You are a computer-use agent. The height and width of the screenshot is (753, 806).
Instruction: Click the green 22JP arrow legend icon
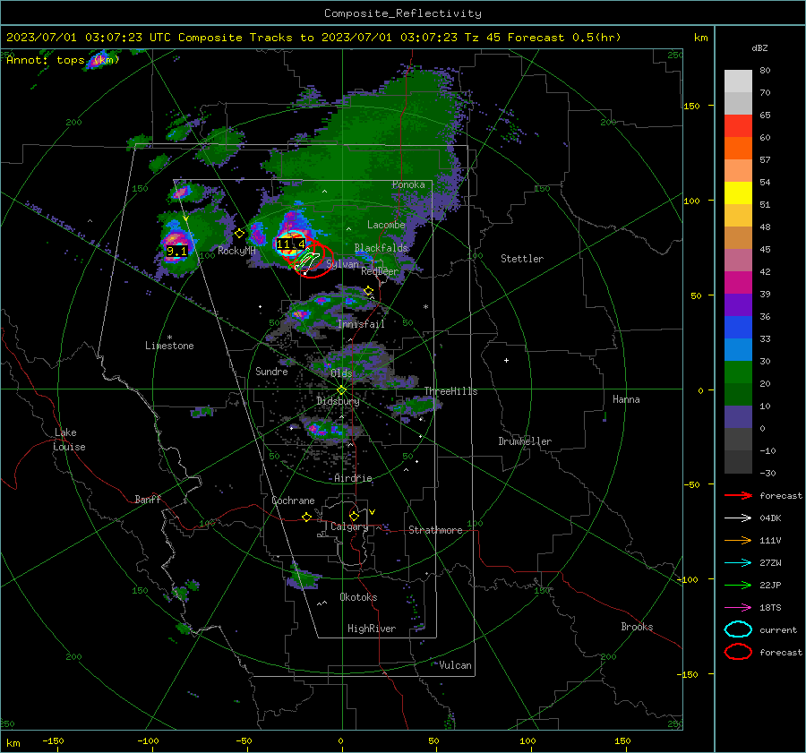coord(738,585)
